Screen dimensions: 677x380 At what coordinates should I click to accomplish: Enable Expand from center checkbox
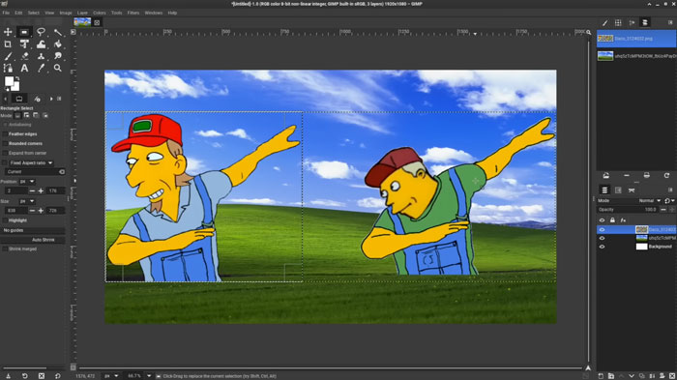tap(5, 154)
